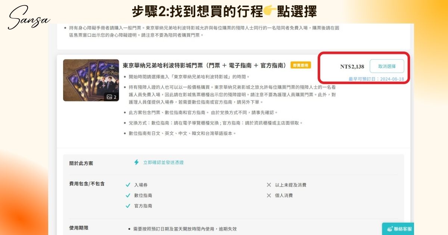Click 最早可預訂日：2024-08-18 text
Screen dimensions: 448x235
(x=376, y=79)
